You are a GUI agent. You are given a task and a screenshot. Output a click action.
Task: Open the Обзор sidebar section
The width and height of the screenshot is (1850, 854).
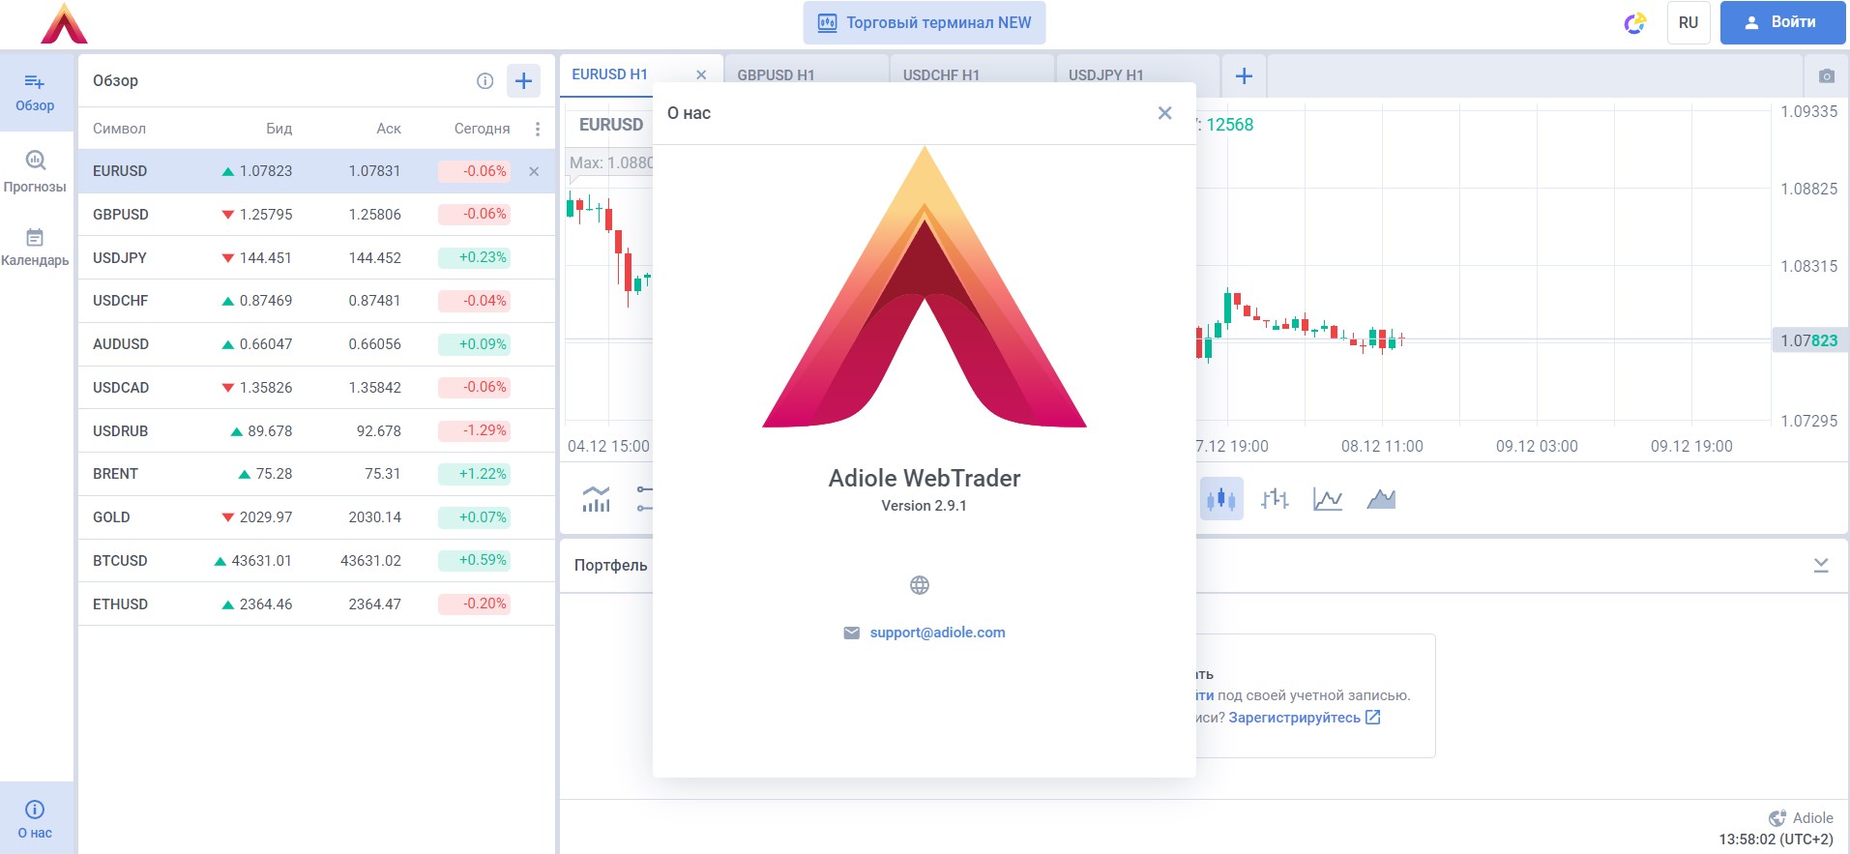[36, 92]
